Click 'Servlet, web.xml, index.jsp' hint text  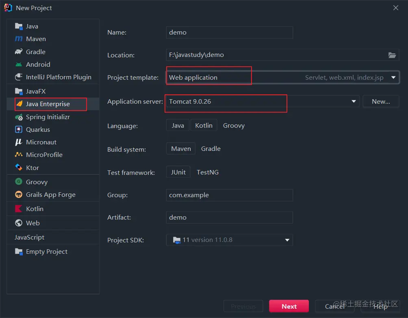tap(344, 78)
